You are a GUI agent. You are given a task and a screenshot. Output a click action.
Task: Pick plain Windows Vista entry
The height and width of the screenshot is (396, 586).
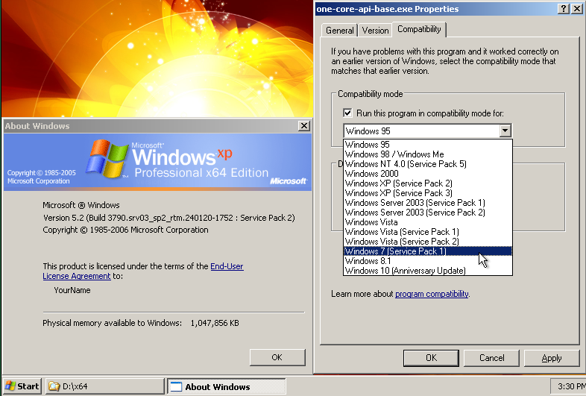tap(427, 222)
